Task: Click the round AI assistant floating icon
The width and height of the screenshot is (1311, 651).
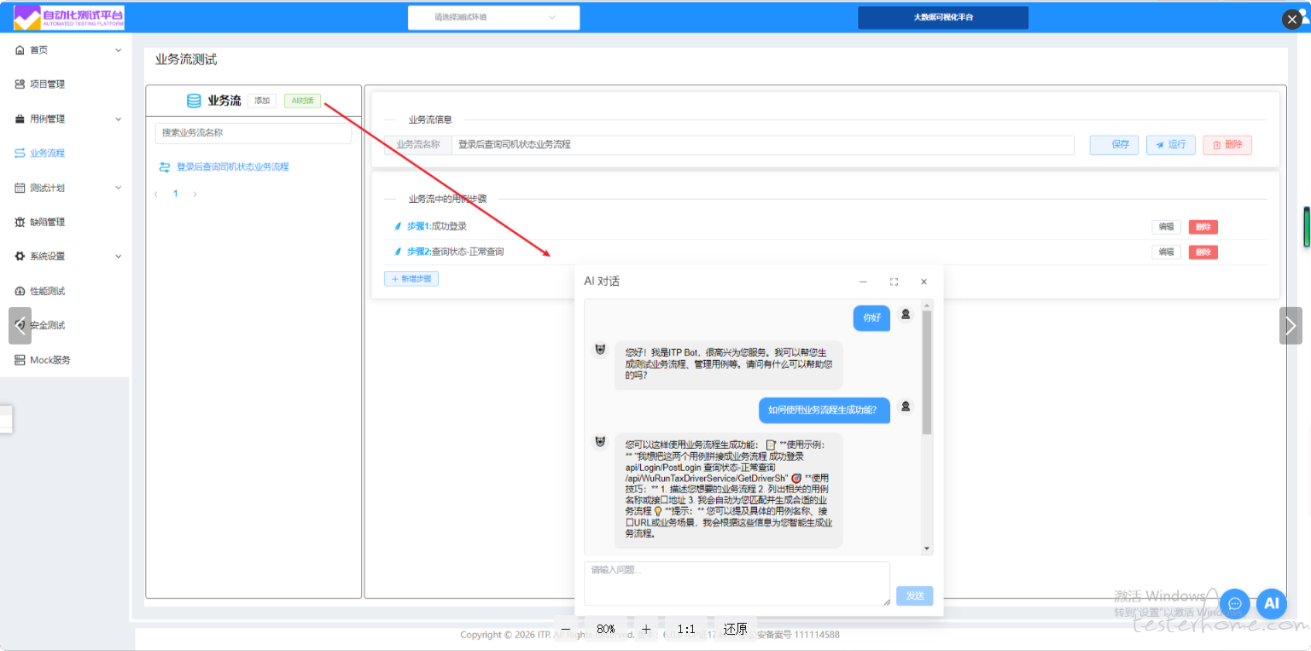Action: pyautogui.click(x=1271, y=604)
